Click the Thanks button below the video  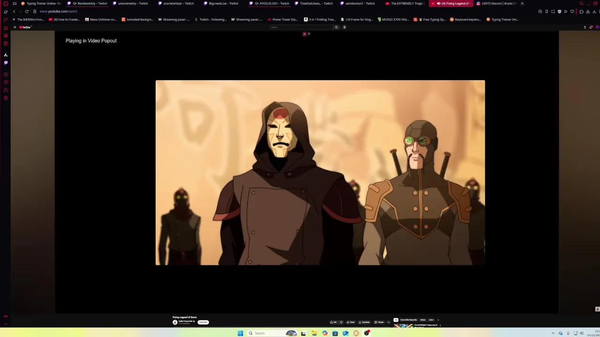point(379,322)
